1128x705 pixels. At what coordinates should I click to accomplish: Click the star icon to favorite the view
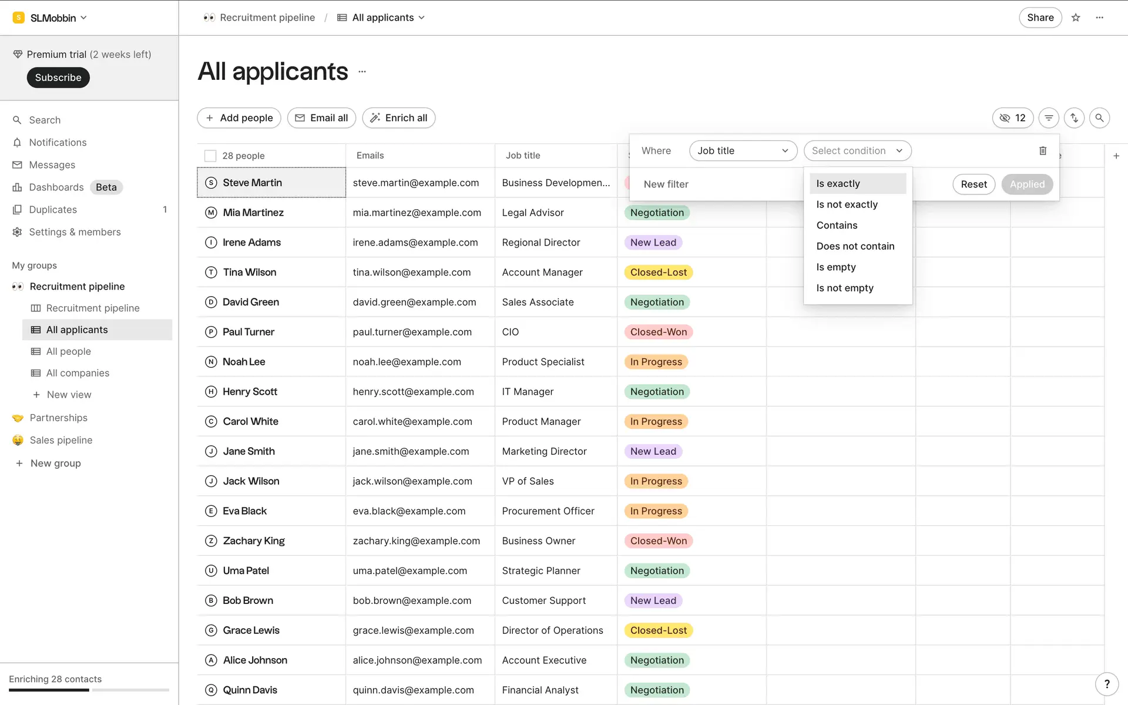[x=1076, y=18]
